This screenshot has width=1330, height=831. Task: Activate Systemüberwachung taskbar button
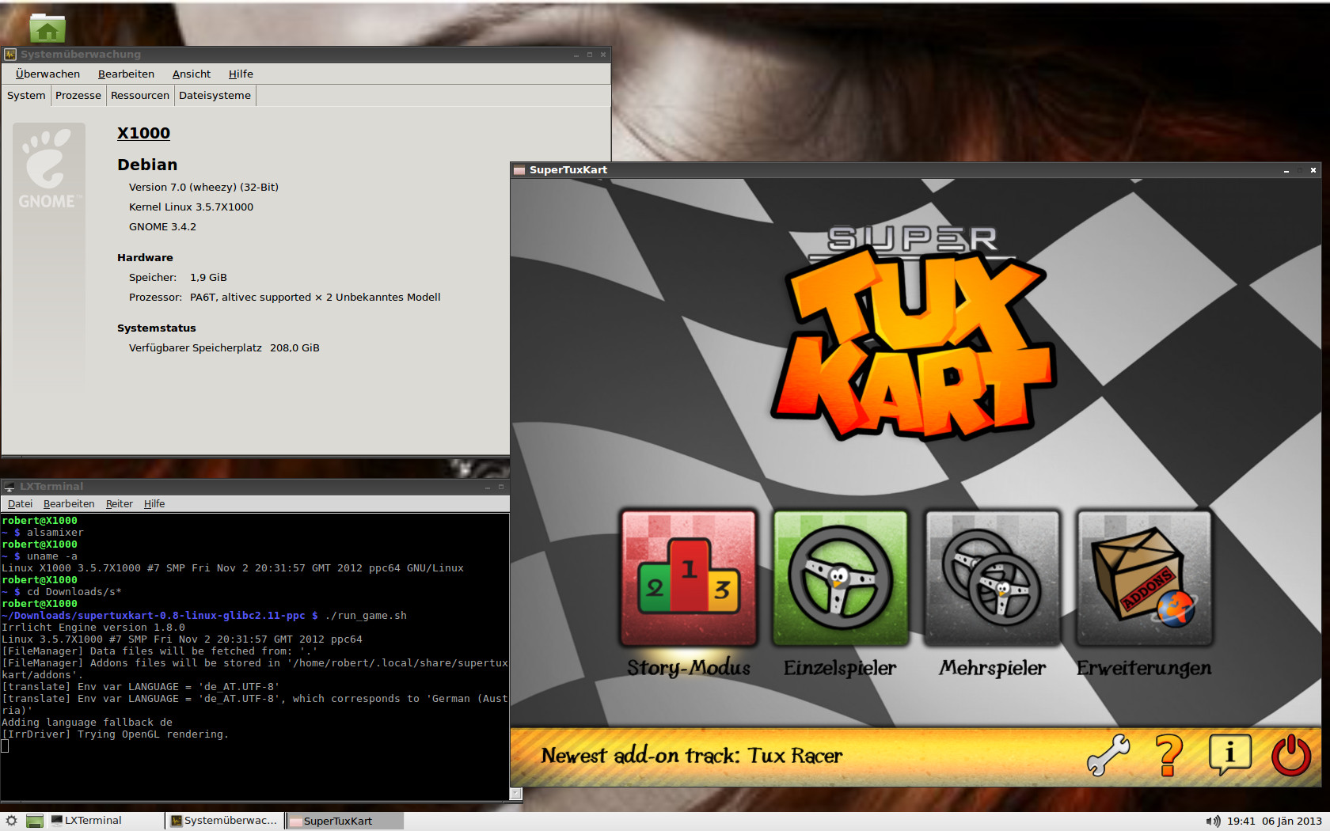[225, 821]
